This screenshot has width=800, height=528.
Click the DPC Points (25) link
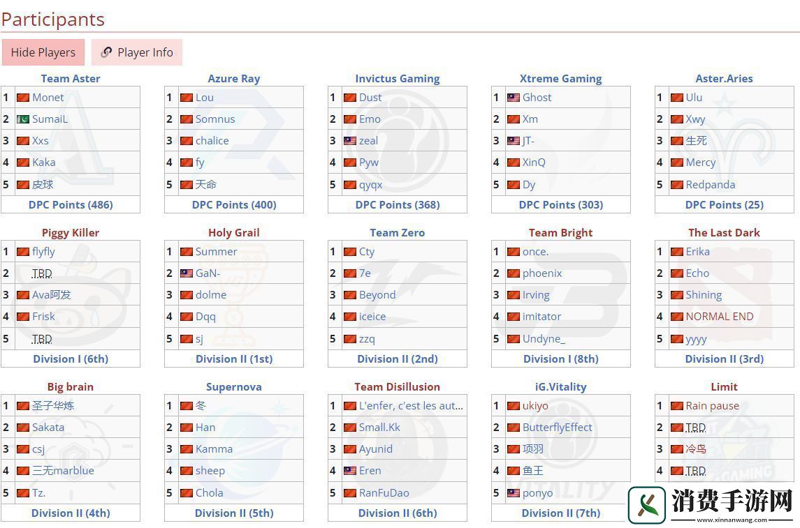coord(724,204)
